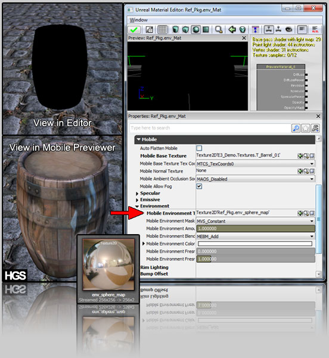Clear the Mobile Environment Texture field
The width and height of the screenshot is (329, 358).
(312, 213)
